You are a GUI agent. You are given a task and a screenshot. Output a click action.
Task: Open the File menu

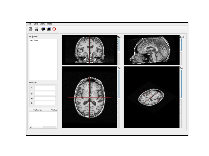29,24
